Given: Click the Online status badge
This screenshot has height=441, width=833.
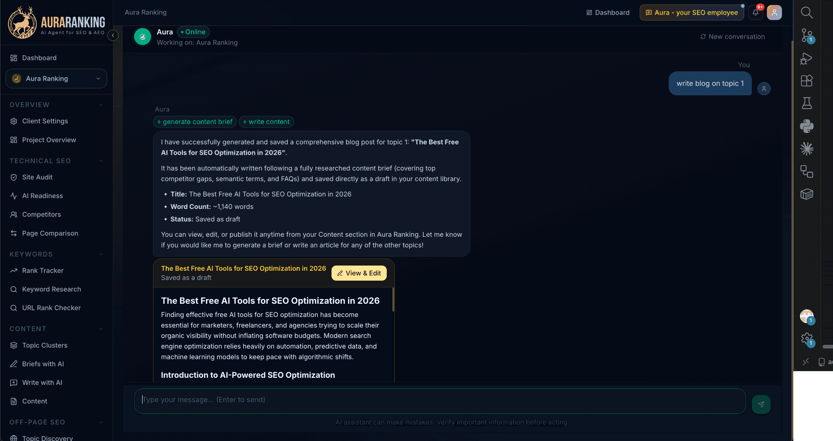Looking at the screenshot, I should coord(193,32).
